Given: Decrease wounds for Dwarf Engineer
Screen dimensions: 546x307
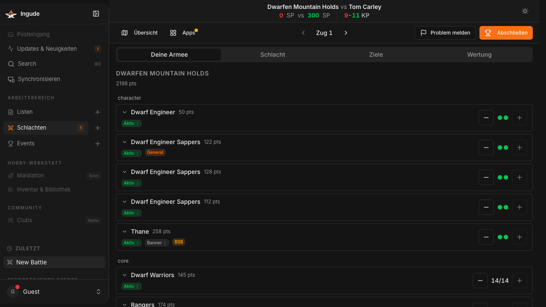Looking at the screenshot, I should tap(486, 118).
